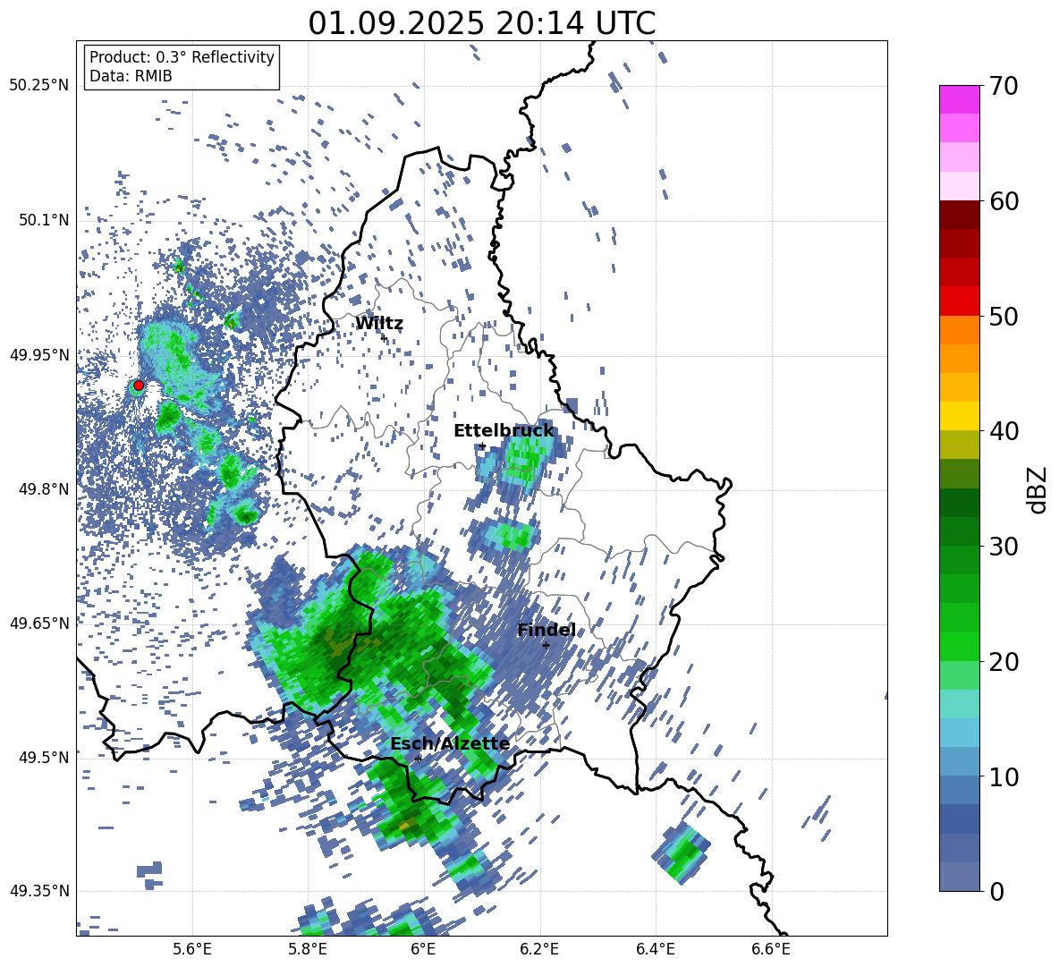
Task: Click the red radar location marker
Action: point(139,386)
